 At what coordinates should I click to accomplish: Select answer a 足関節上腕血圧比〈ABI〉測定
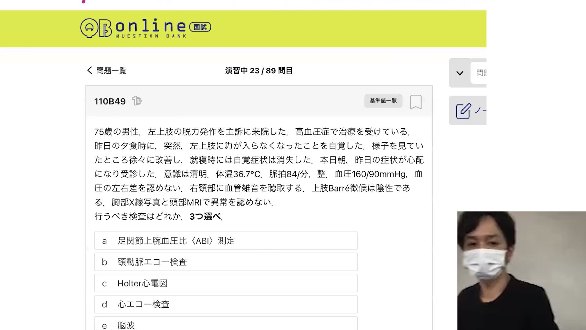click(226, 241)
